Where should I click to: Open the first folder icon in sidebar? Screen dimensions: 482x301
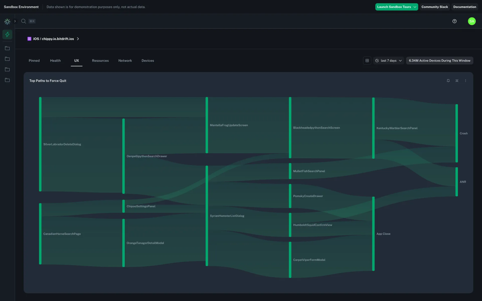click(7, 48)
